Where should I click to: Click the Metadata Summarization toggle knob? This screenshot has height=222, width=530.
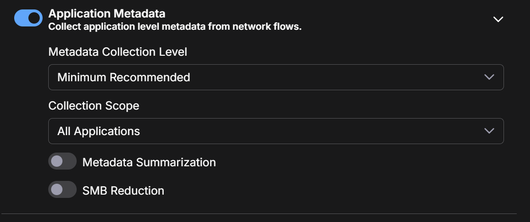tap(57, 162)
